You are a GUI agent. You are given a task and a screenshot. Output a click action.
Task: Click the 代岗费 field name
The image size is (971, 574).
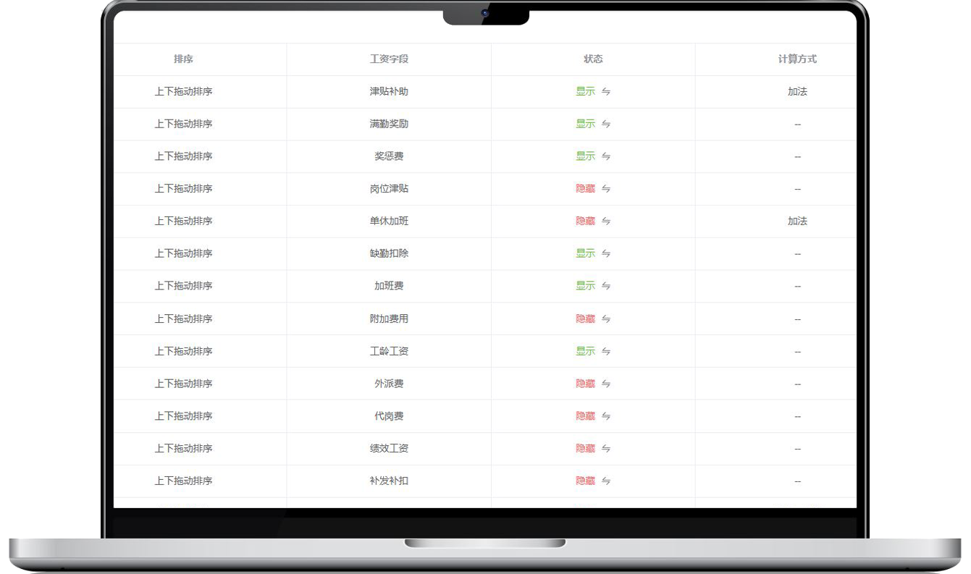tap(389, 416)
